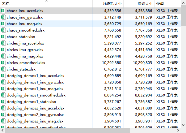Click the circles_smoothed.xlsx file icon
The height and width of the screenshot is (133, 186).
coord(3,62)
